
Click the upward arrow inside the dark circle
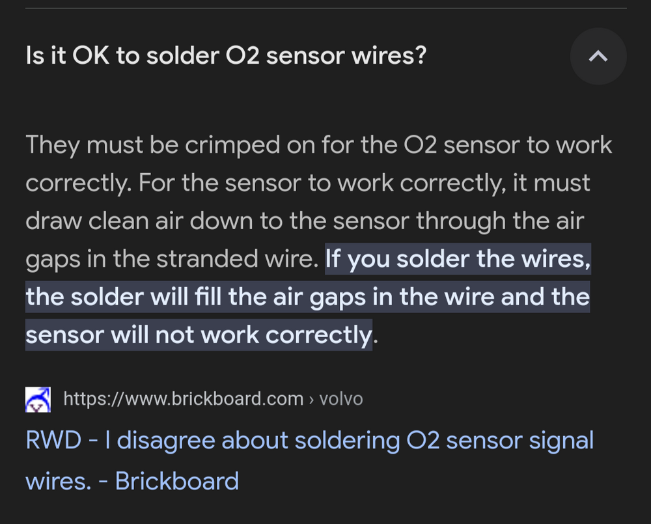(x=598, y=57)
